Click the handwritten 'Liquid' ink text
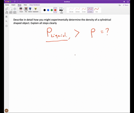 coord(59,35)
